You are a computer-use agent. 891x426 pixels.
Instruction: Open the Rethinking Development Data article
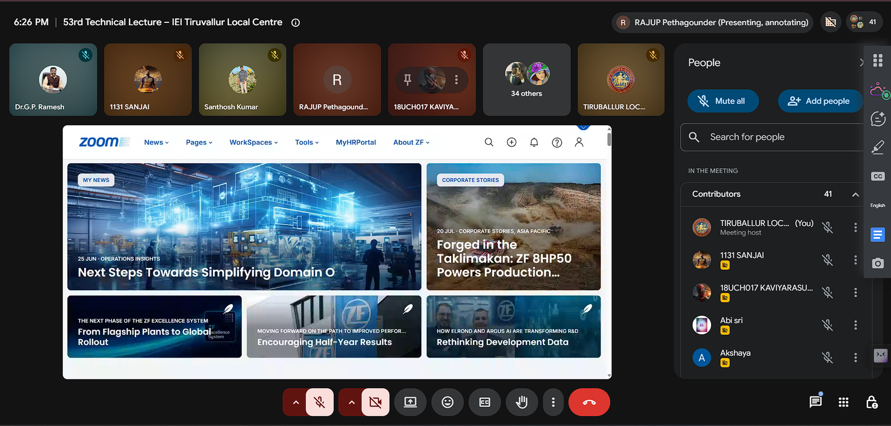(x=513, y=326)
